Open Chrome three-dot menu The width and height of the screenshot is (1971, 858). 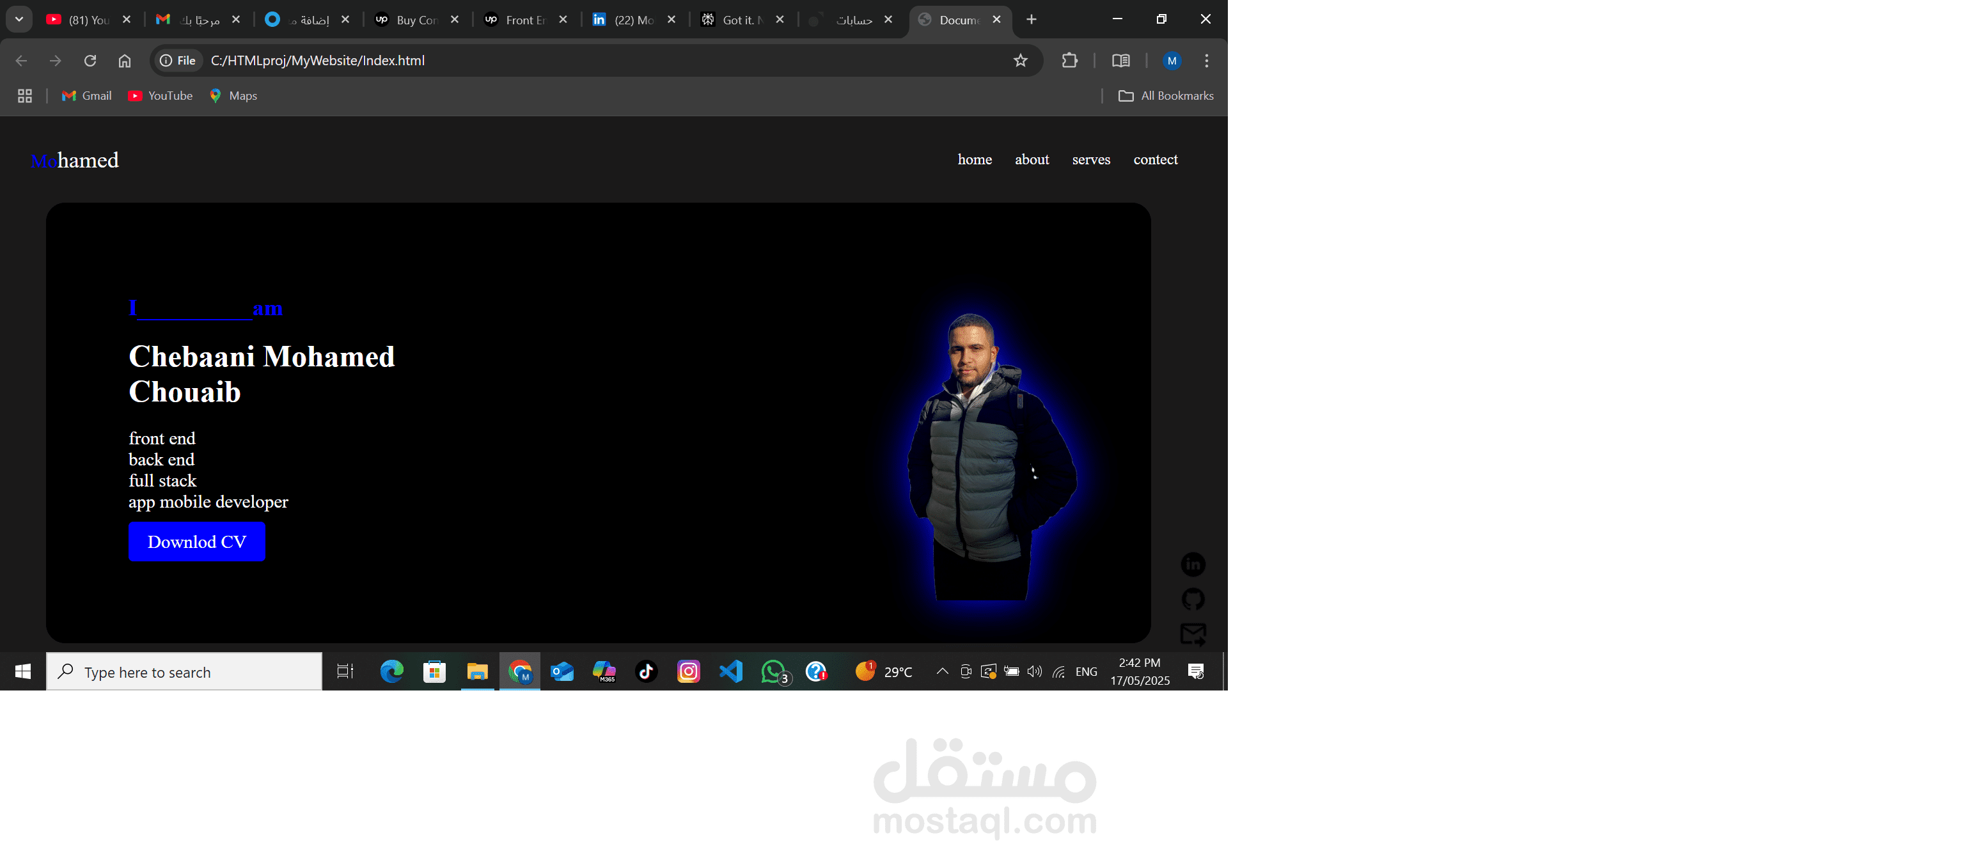click(1207, 60)
